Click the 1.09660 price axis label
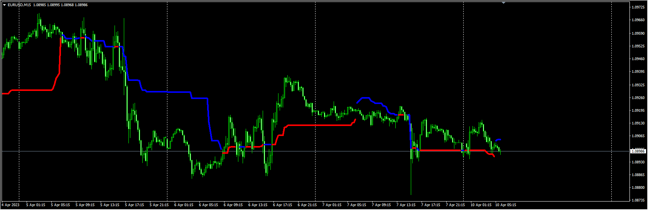The width and height of the screenshot is (648, 210). click(638, 20)
